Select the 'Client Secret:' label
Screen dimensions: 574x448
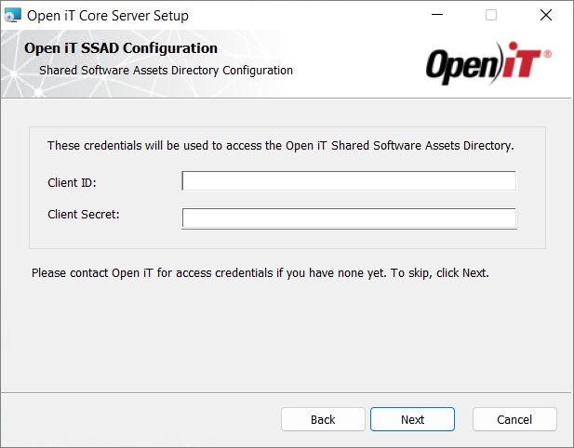[x=84, y=214]
